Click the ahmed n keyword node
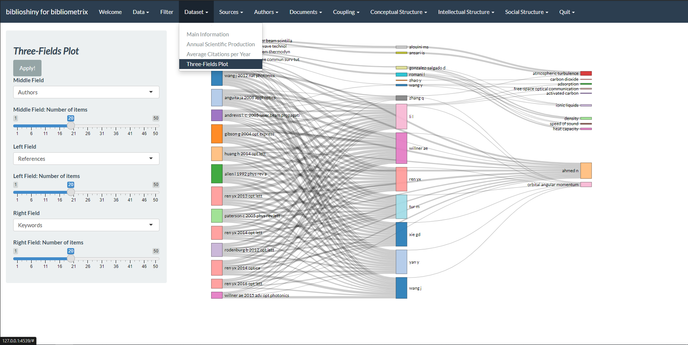 (586, 171)
